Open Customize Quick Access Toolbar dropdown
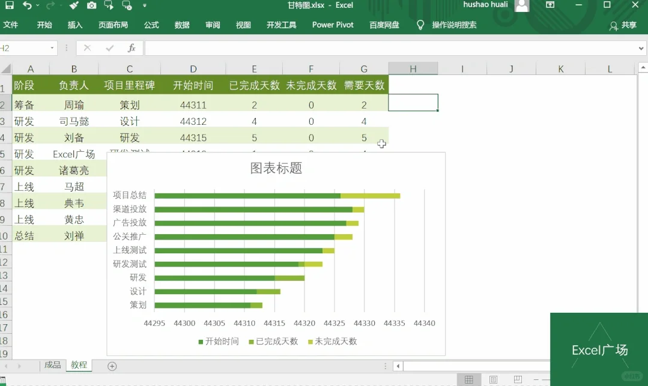Screen dimensions: 648x386 144,5
